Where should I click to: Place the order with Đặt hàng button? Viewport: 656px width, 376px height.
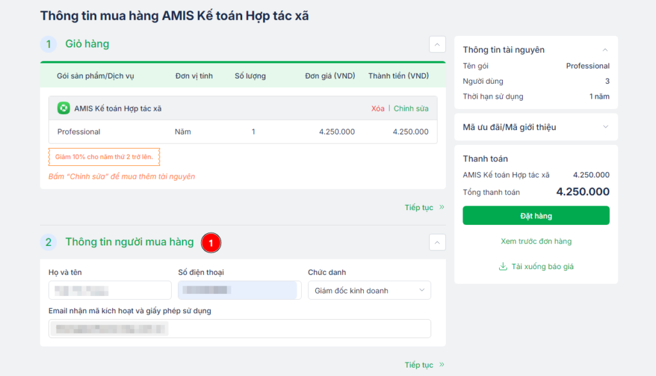tap(536, 215)
